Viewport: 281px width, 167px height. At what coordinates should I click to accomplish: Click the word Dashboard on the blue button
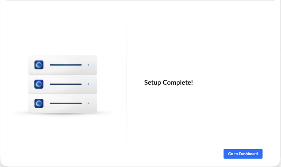click(248, 154)
